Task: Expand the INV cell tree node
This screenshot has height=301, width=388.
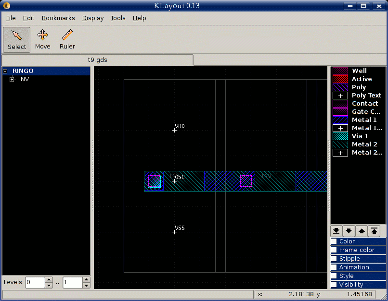Action: click(12, 79)
